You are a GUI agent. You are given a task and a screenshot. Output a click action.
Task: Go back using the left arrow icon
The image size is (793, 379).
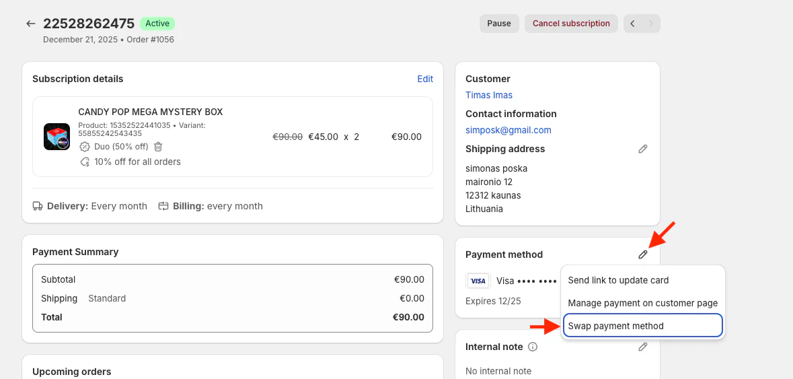point(31,24)
